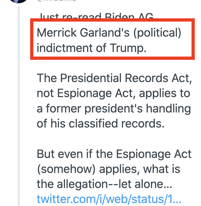Click the word "classified" in the tweet
The image size is (201, 206).
pos(93,124)
